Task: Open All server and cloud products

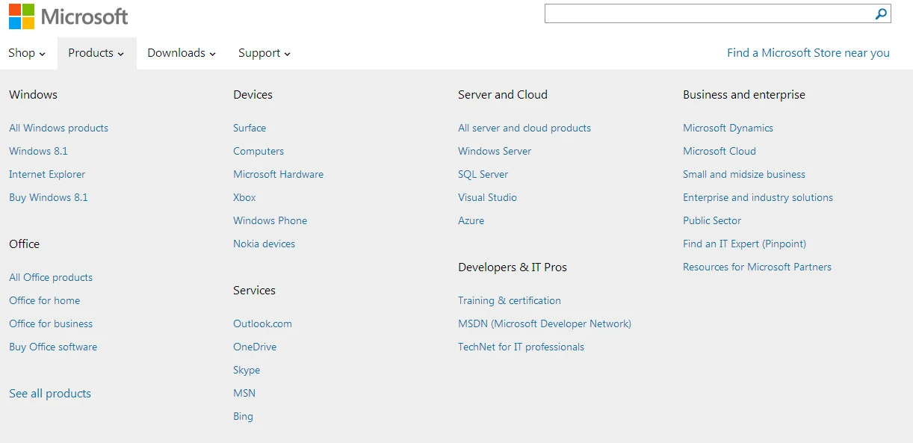Action: point(524,128)
